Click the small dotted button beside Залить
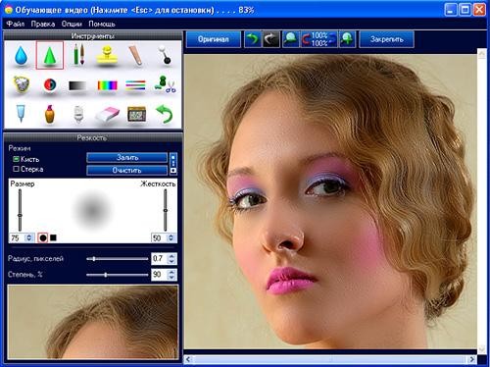The height and width of the screenshot is (367, 490). coord(173,159)
